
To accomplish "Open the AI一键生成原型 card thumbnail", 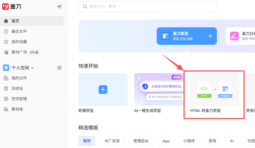I will tap(159, 90).
